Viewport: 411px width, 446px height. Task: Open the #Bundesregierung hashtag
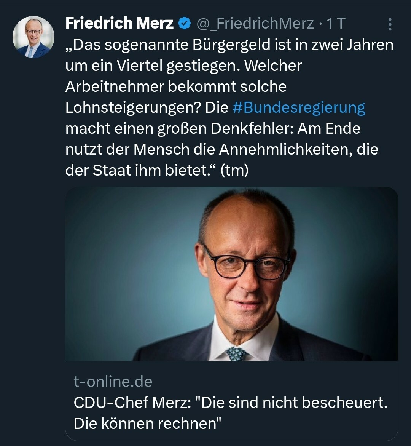click(299, 108)
